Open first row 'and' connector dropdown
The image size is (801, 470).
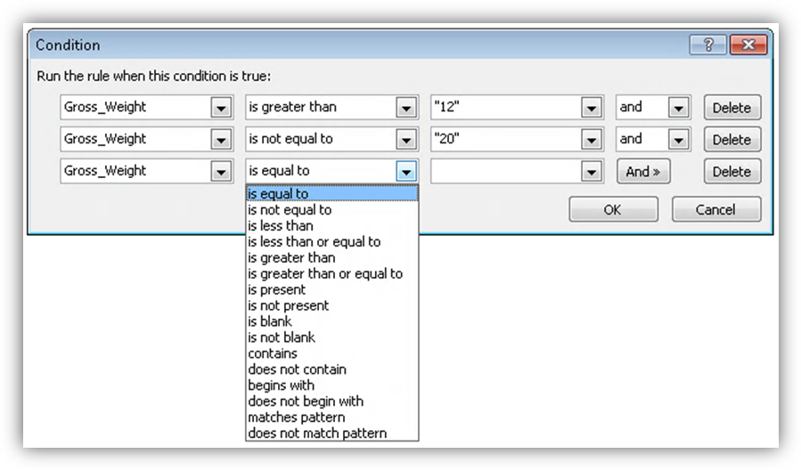coord(678,108)
